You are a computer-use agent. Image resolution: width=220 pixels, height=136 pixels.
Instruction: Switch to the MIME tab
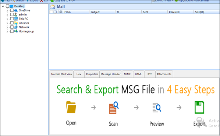click(x=127, y=74)
